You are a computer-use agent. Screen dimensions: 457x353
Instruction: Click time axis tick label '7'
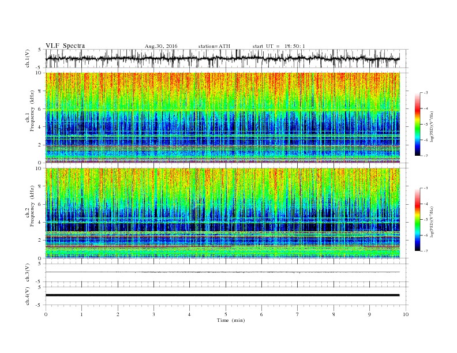click(298, 314)
